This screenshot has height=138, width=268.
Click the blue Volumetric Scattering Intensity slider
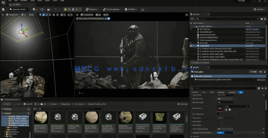tap(225, 133)
